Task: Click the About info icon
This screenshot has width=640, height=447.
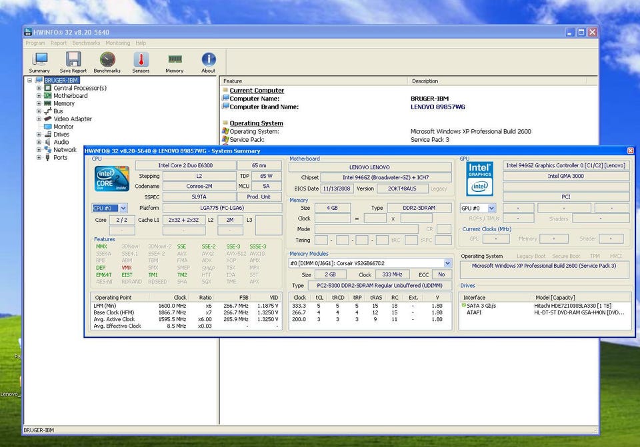Action: tap(209, 59)
